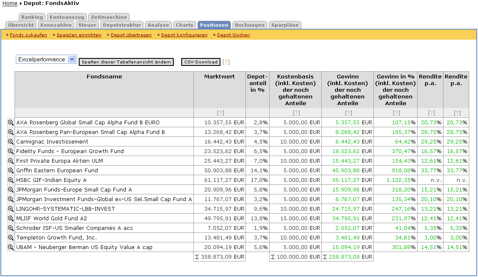Click magnifier icon next to Carmignac Investissement
This screenshot has width=478, height=277.
(11, 141)
